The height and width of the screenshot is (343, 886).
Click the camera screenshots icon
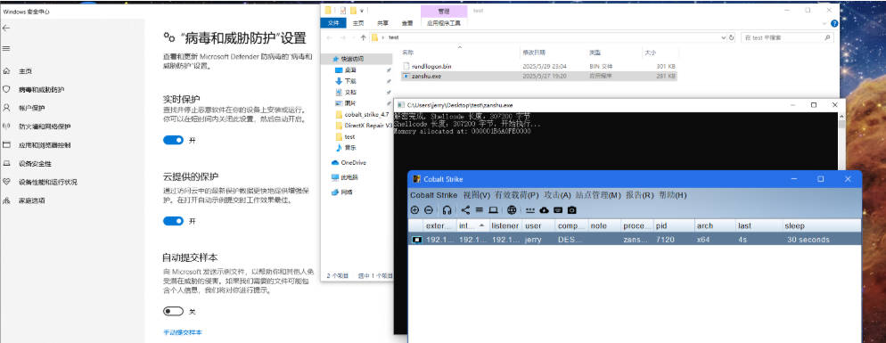[572, 210]
